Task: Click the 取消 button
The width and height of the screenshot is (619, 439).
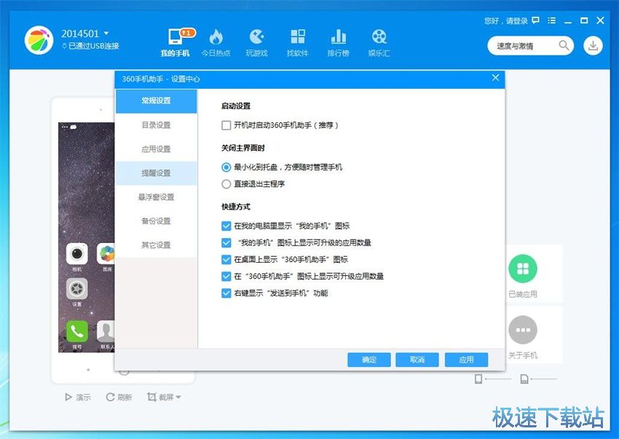Action: [x=417, y=360]
